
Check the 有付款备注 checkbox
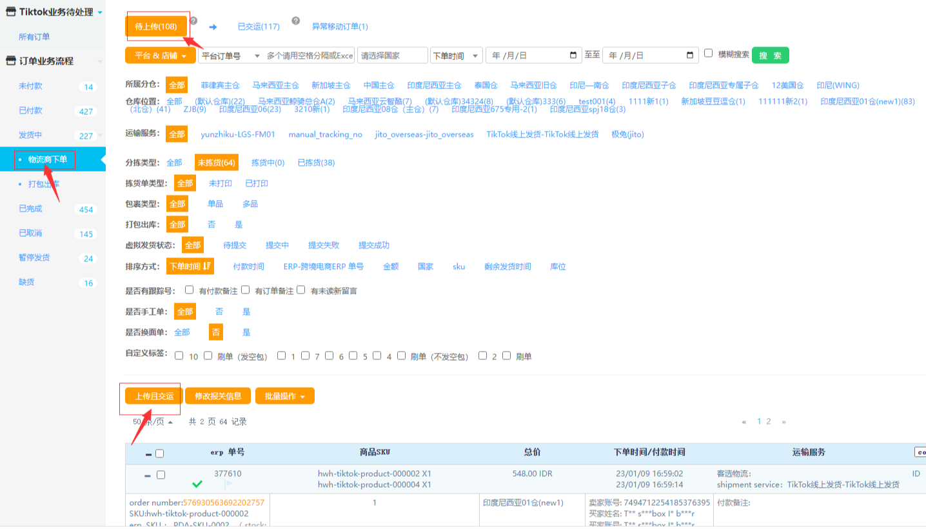point(189,290)
